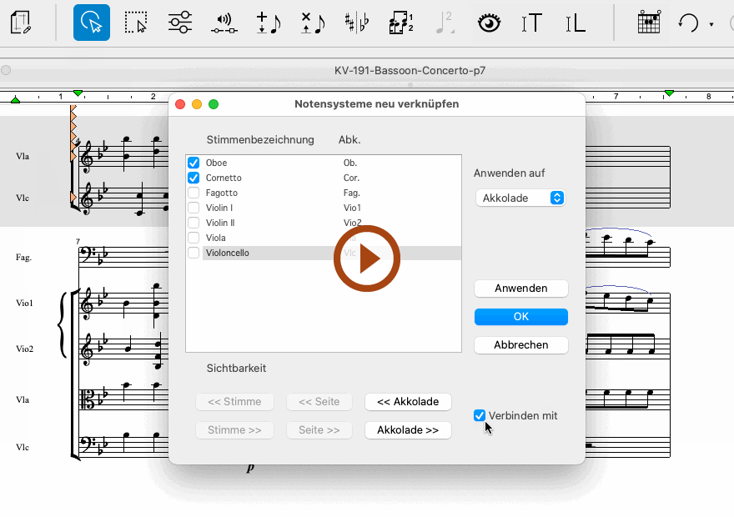The image size is (734, 517).
Task: Toggle the eye visibility icon
Action: [489, 23]
